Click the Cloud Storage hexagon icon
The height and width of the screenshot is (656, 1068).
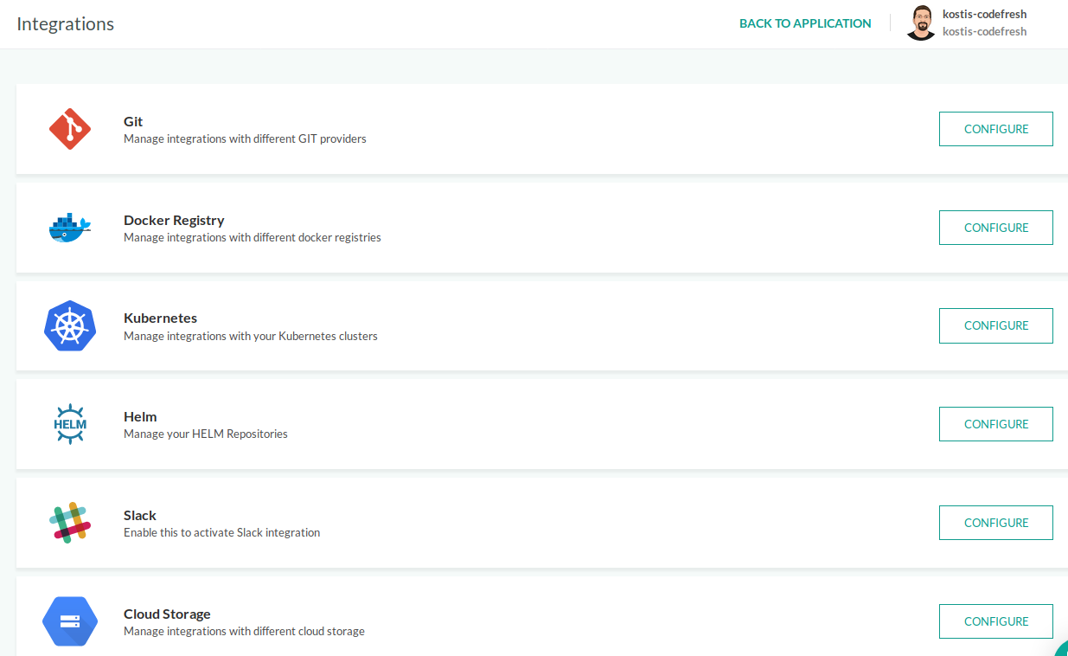tap(70, 621)
